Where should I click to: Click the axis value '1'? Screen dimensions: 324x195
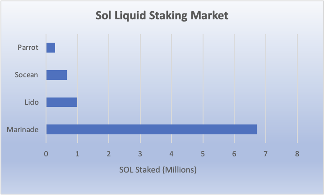(77, 154)
